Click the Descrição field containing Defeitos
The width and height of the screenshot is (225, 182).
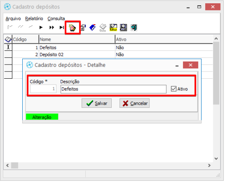pyautogui.click(x=113, y=89)
